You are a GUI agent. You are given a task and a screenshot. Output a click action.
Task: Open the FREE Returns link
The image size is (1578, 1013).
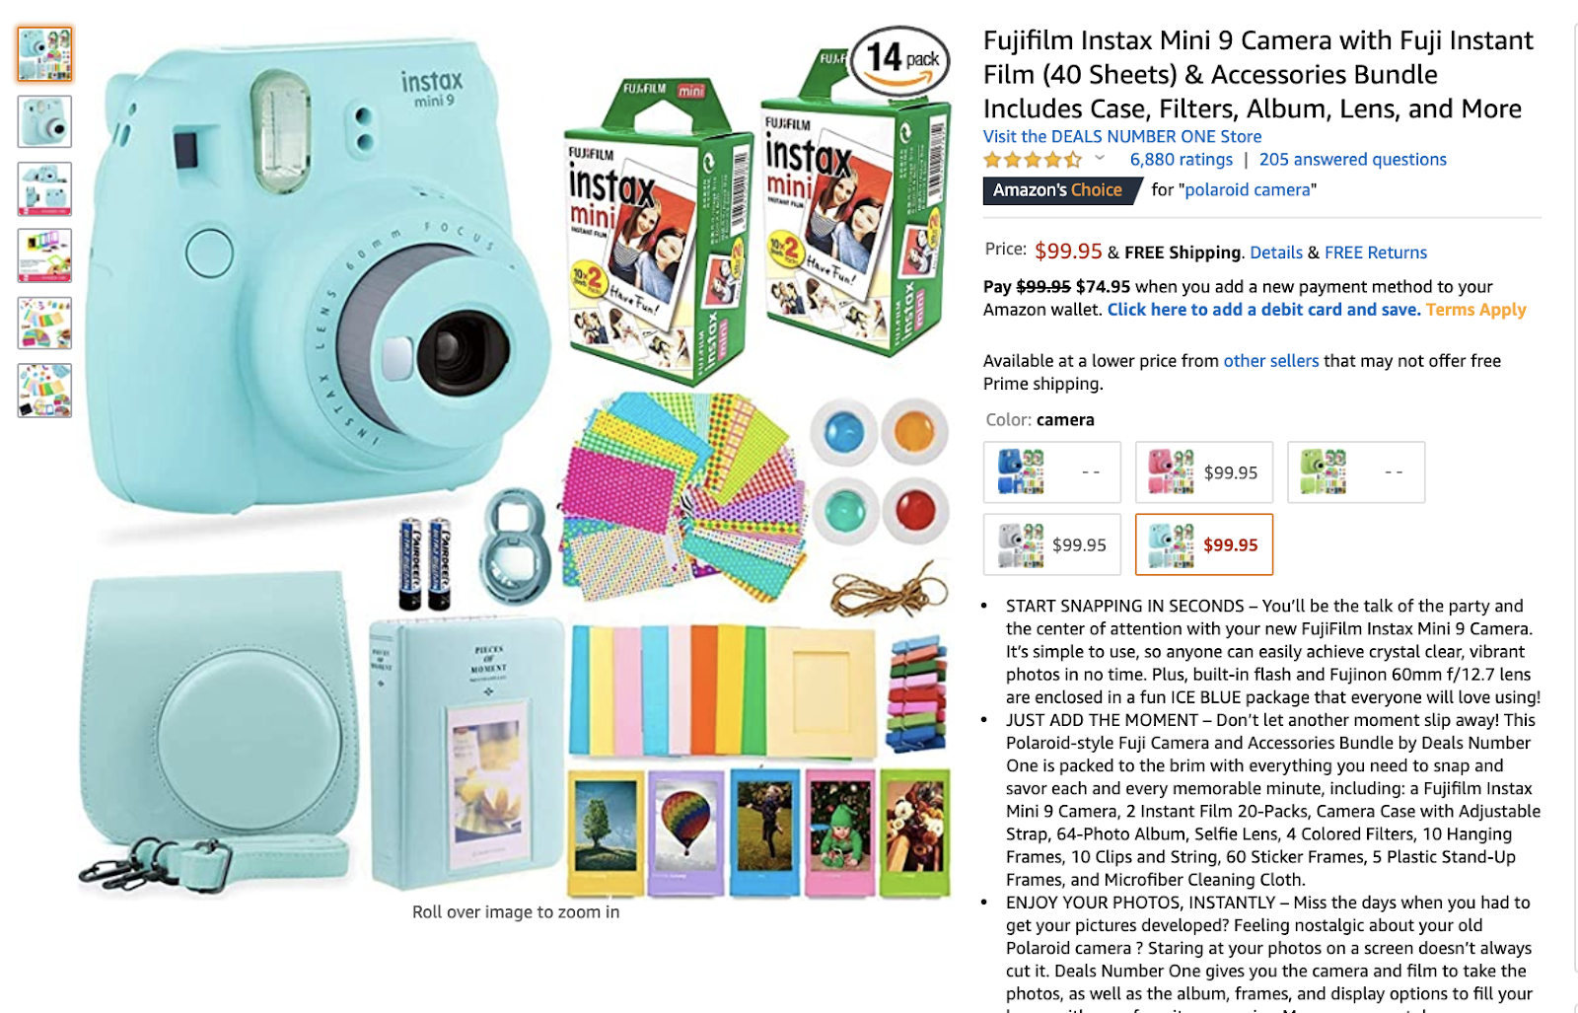(1375, 253)
